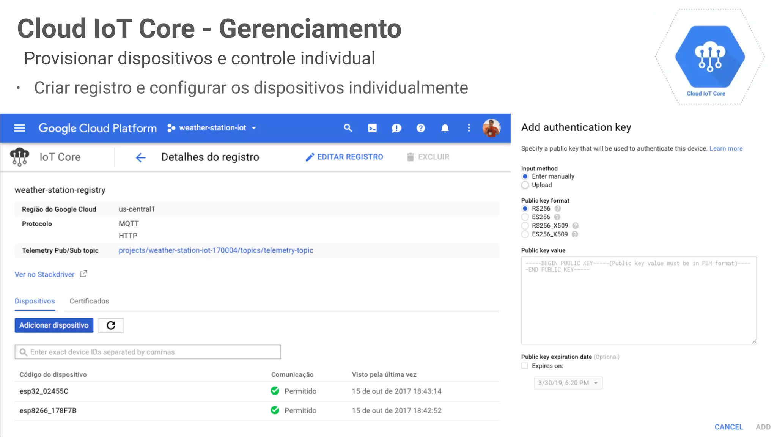The image size is (777, 437).
Task: Click green check for esp8266_178F7B
Action: pos(275,410)
